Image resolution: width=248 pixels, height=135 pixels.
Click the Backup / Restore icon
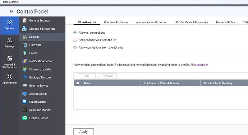coord(25,77)
